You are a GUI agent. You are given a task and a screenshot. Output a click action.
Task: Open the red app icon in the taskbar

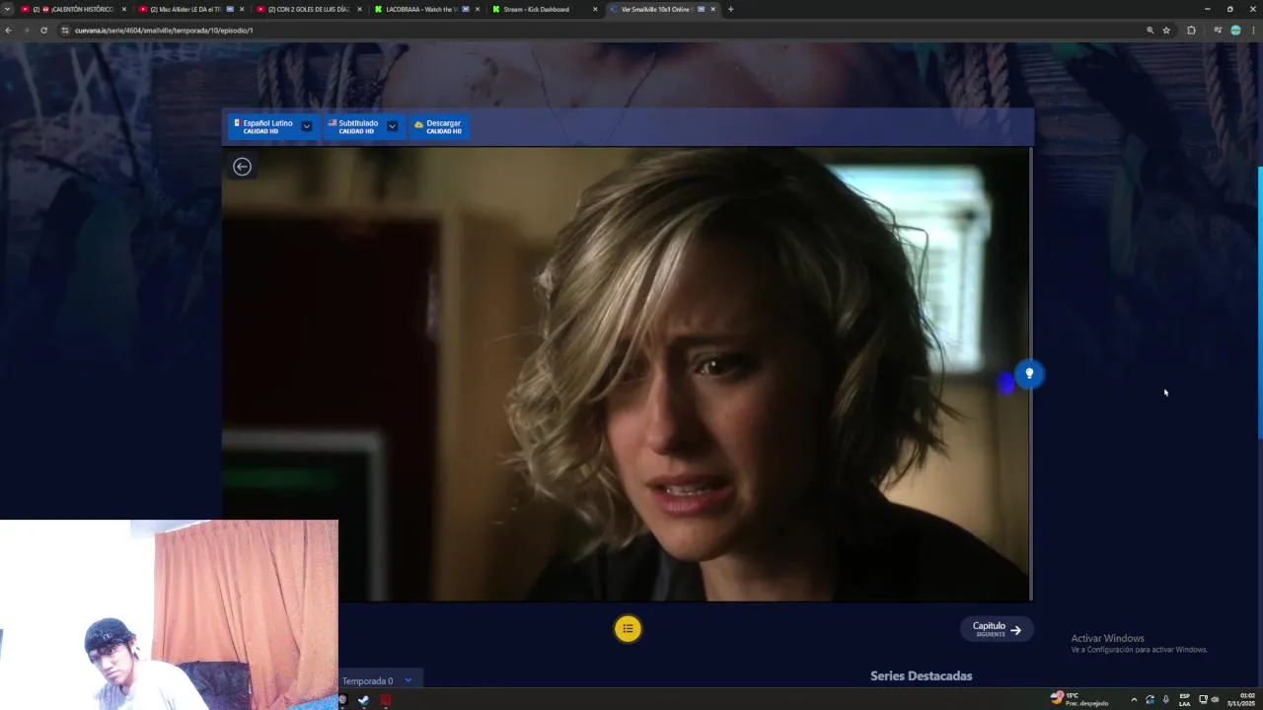386,700
